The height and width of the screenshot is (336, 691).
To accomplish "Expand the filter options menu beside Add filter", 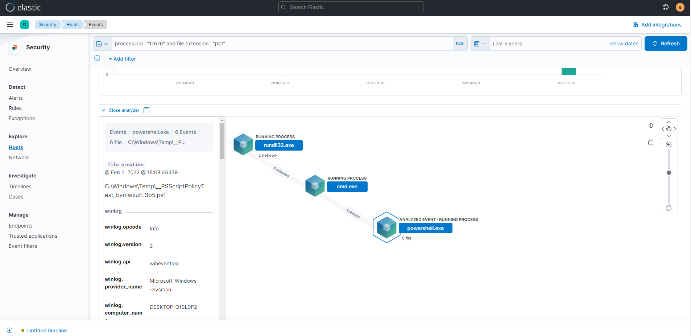I will (97, 58).
